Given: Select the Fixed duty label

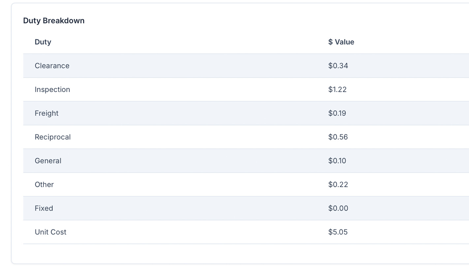Looking at the screenshot, I should 44,208.
